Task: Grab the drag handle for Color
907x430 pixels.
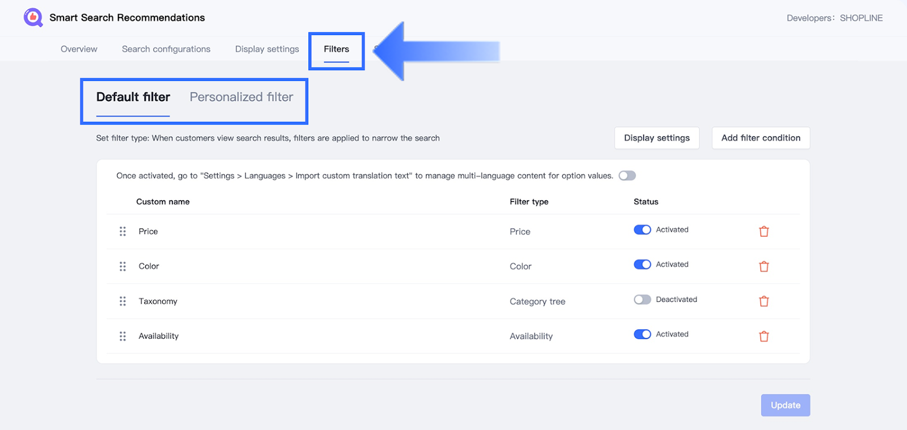Action: pyautogui.click(x=122, y=266)
